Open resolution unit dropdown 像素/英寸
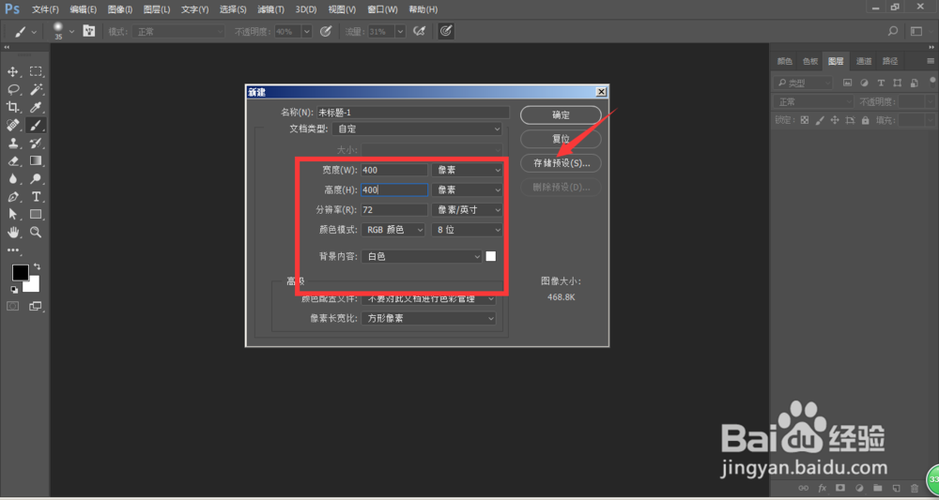 click(x=467, y=210)
